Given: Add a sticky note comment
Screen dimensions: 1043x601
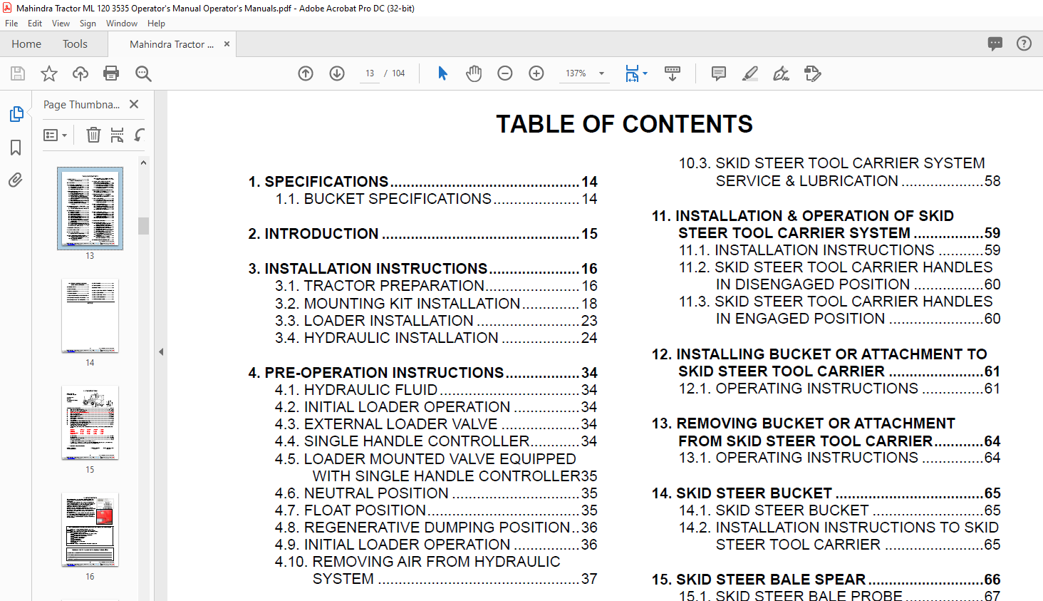Looking at the screenshot, I should coord(719,73).
